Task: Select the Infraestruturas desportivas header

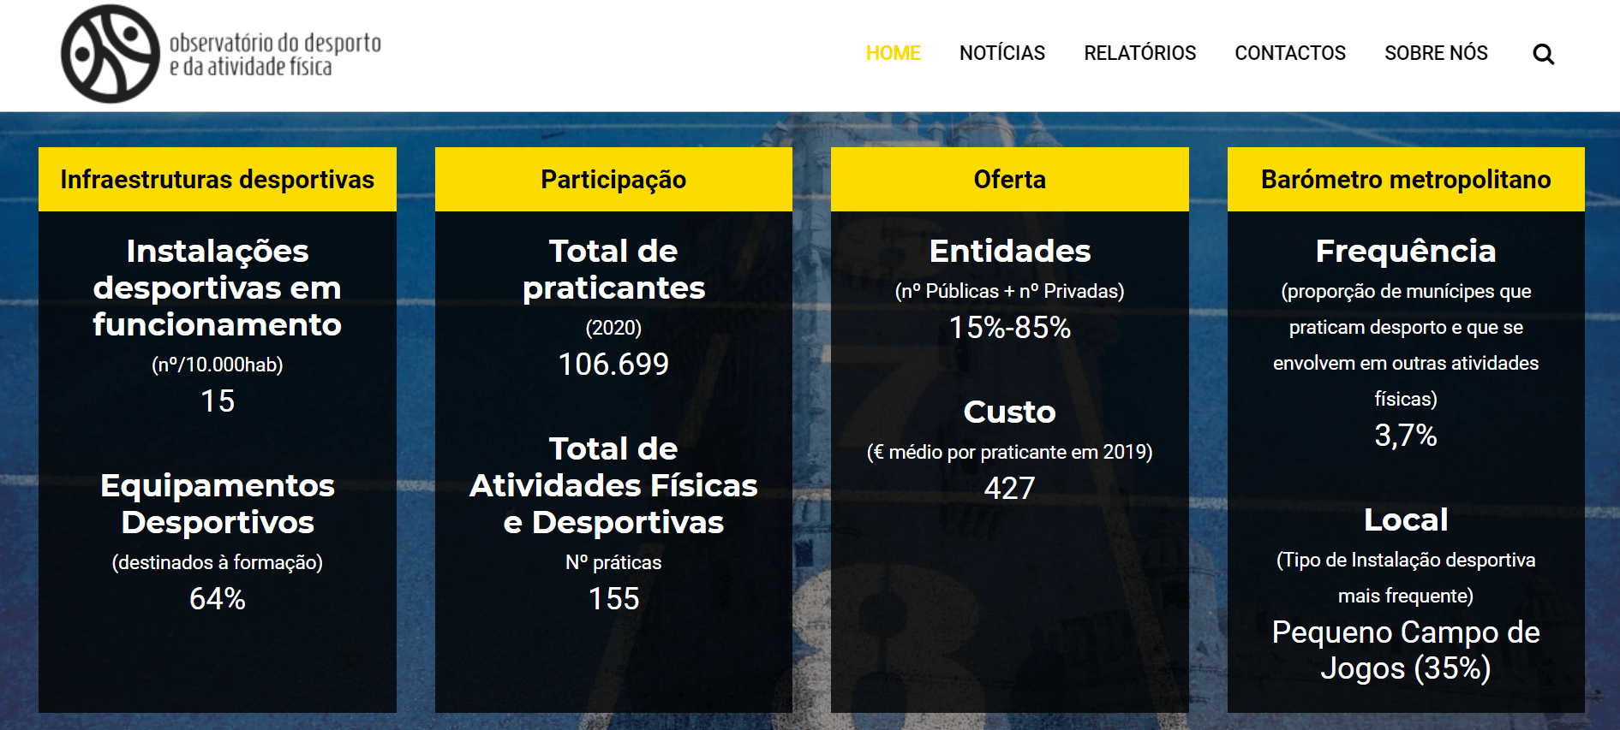Action: coord(218,180)
